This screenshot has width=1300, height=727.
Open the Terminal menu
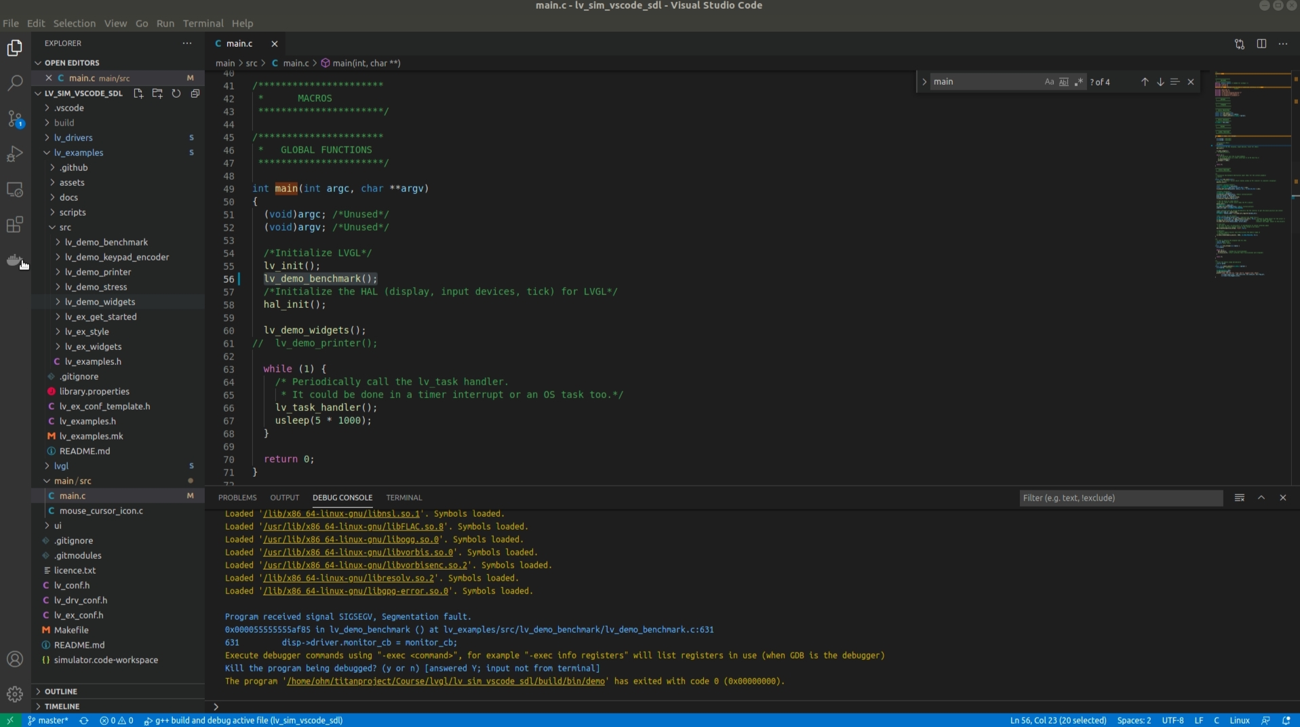pos(203,23)
